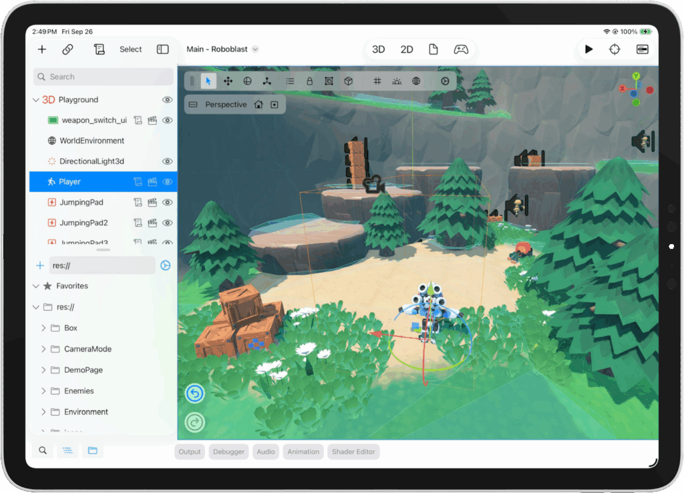Image resolution: width=684 pixels, height=493 pixels.
Task: Click the gamepad icon in top bar
Action: [x=461, y=49]
